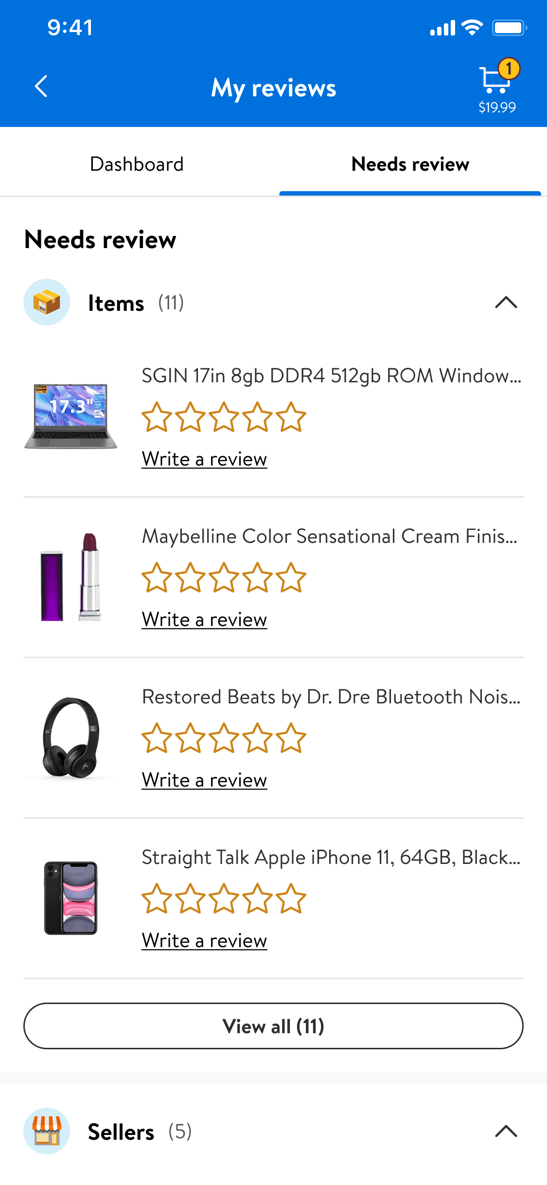Switch to the Dashboard tab
The image size is (547, 1185).
[137, 164]
